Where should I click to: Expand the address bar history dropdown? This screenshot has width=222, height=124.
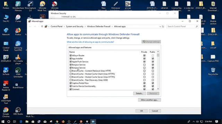point(160,27)
